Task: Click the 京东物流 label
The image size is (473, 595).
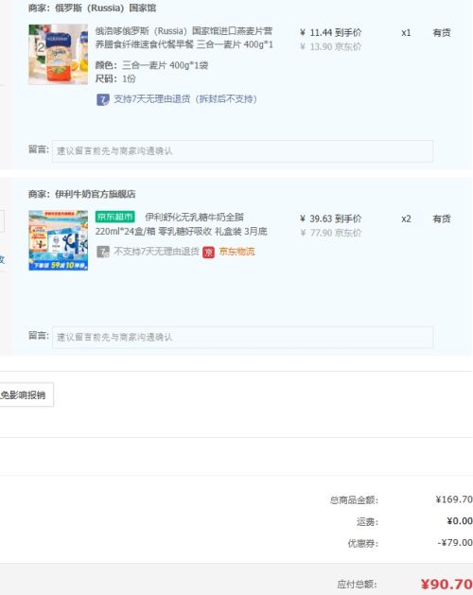Action: click(x=236, y=252)
